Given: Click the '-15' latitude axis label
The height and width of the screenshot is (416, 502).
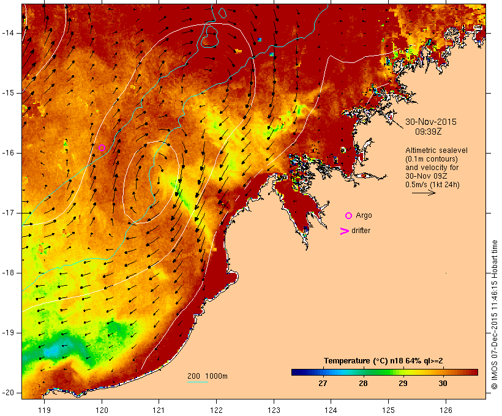Looking at the screenshot, I should point(7,93).
